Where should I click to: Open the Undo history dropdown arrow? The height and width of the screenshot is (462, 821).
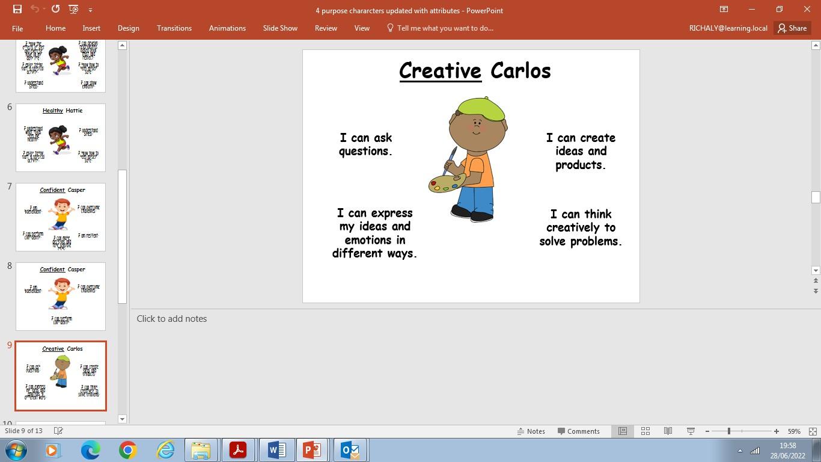click(x=43, y=9)
